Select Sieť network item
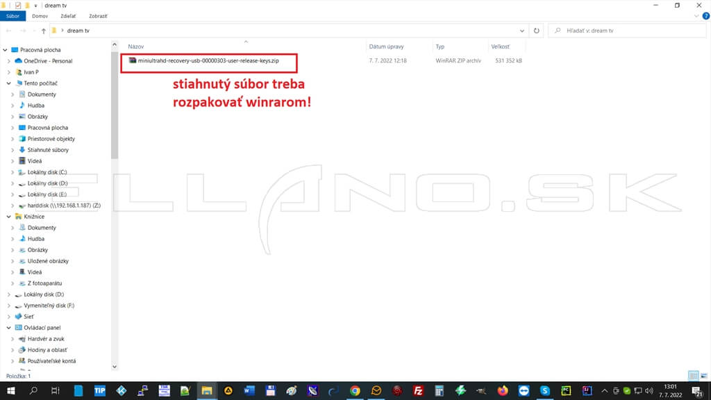Image resolution: width=711 pixels, height=400 pixels. tap(28, 317)
